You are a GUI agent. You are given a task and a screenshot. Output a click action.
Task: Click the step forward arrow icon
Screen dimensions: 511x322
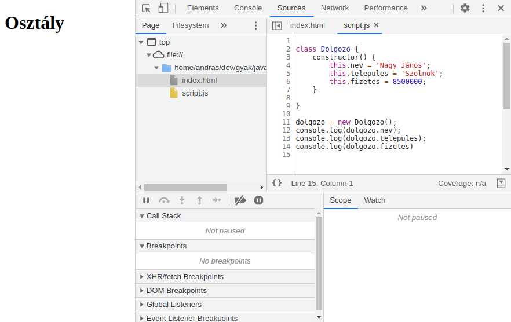click(x=217, y=200)
